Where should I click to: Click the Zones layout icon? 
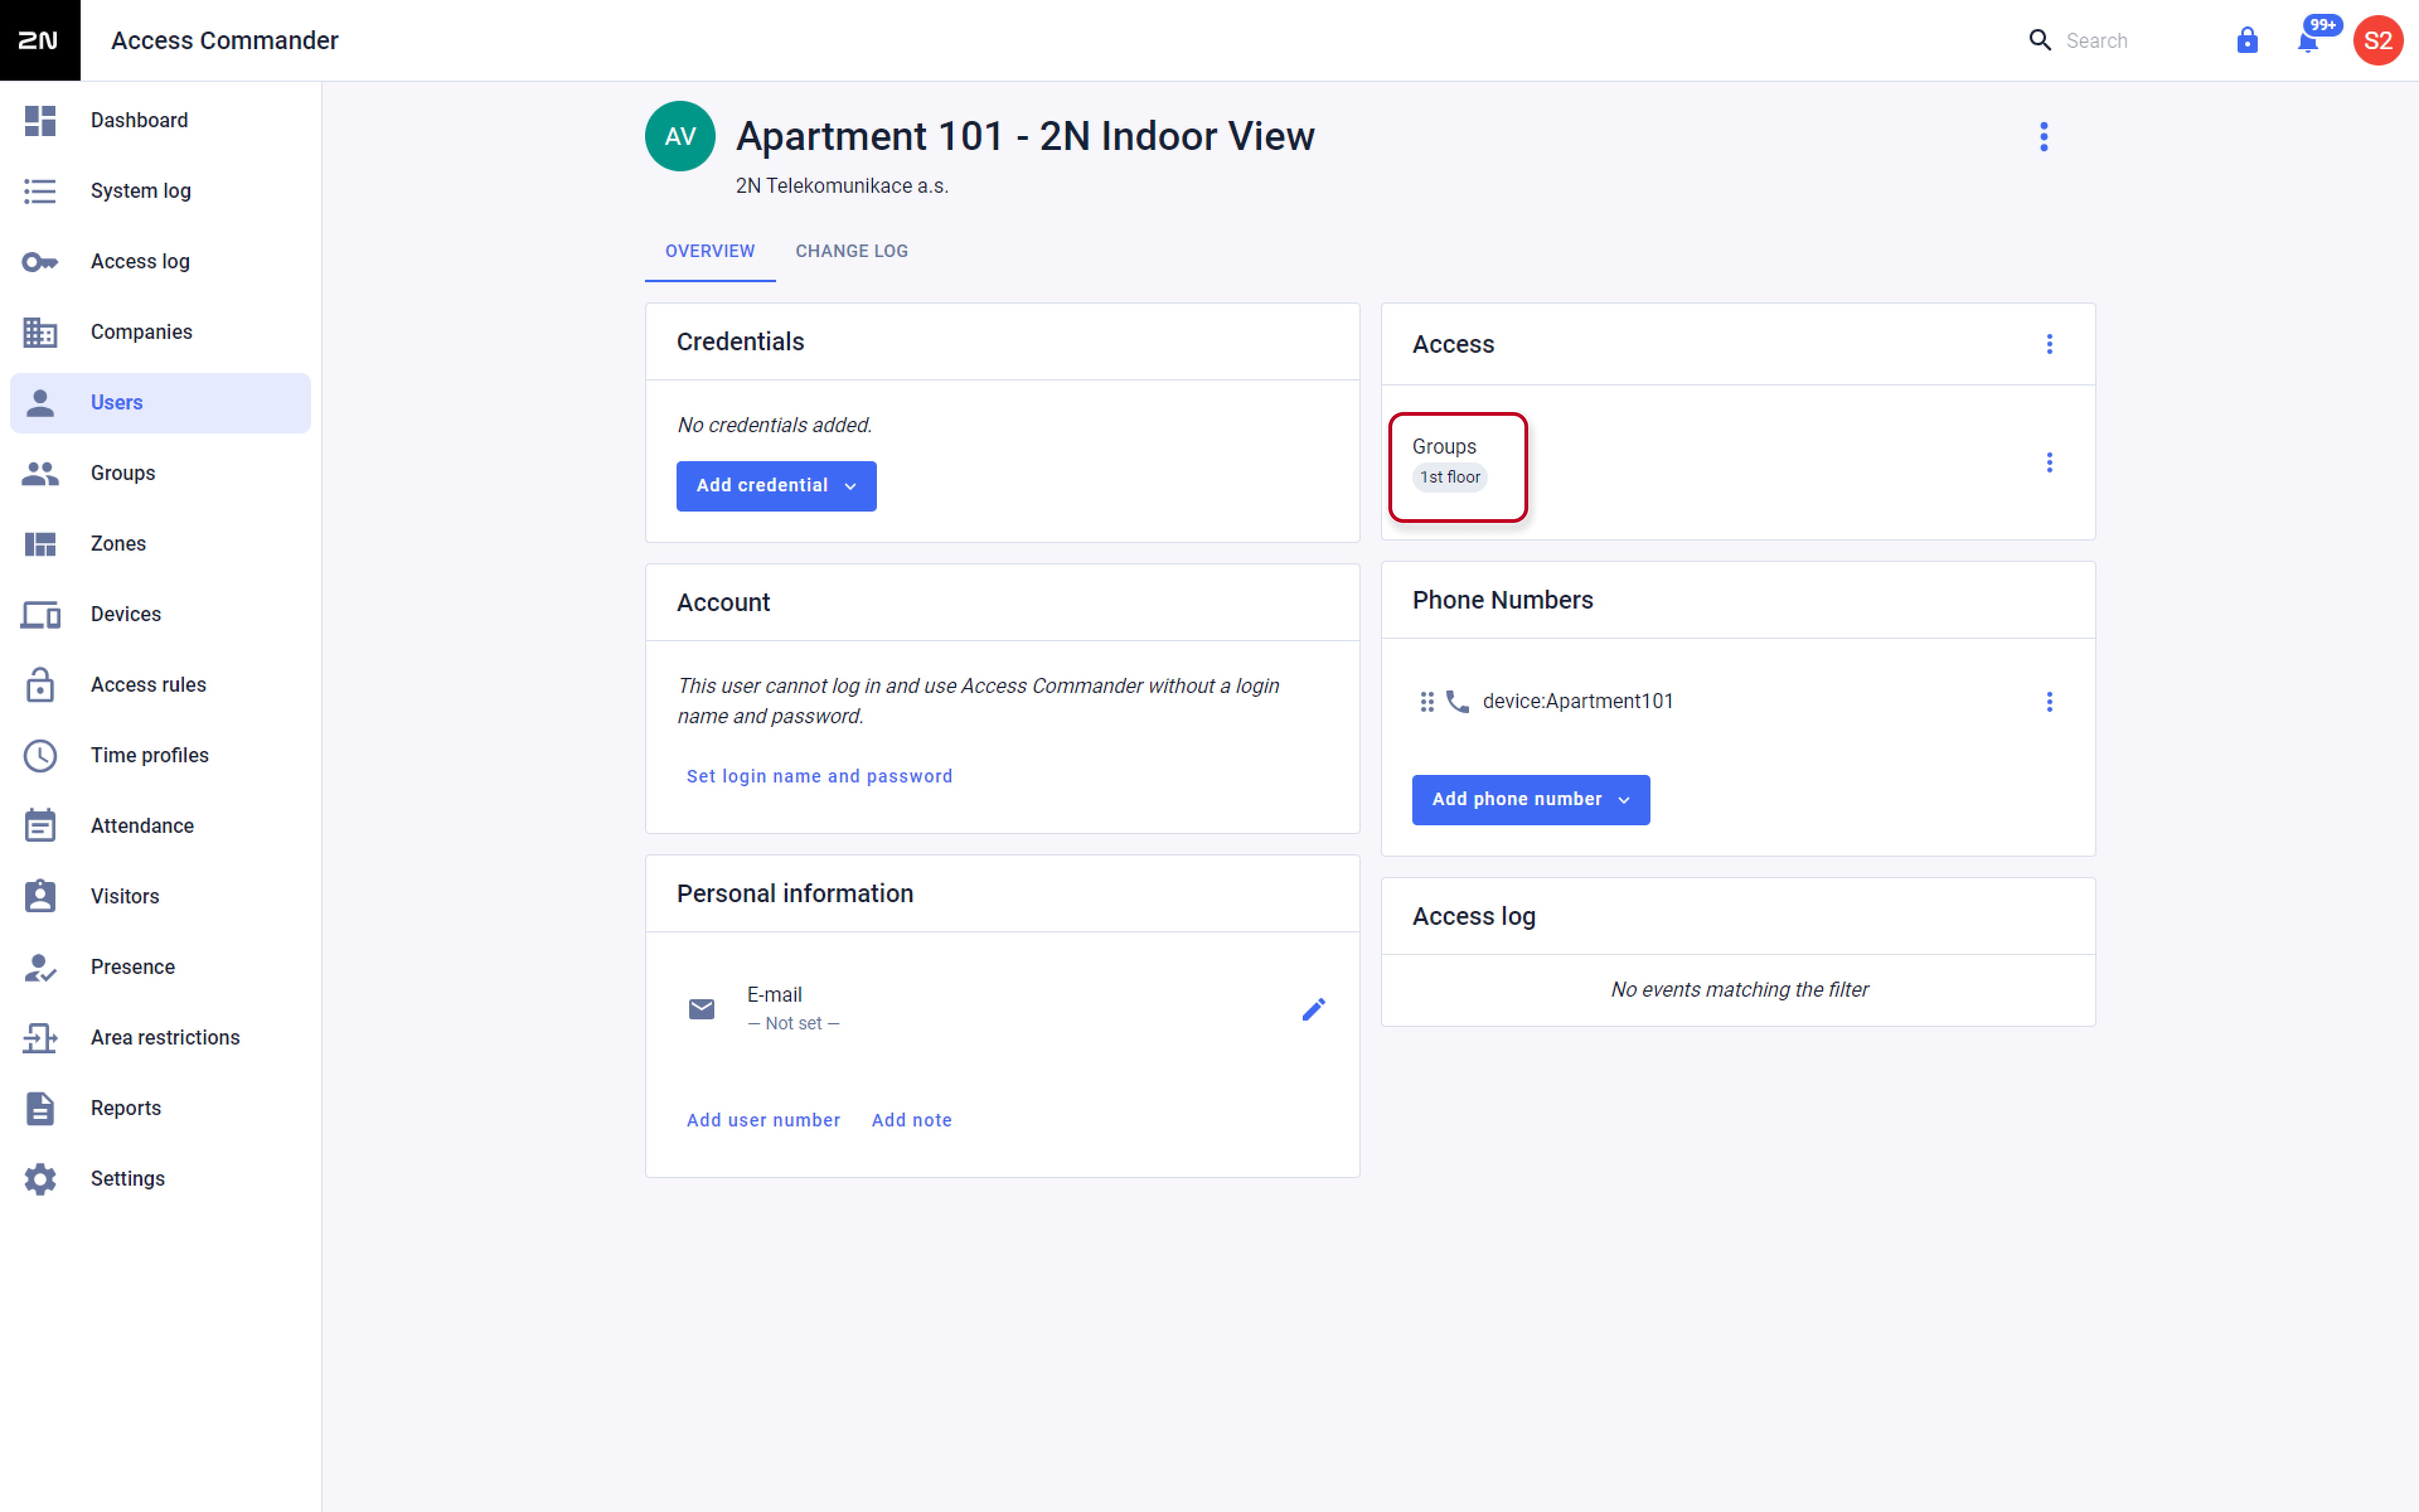(40, 544)
